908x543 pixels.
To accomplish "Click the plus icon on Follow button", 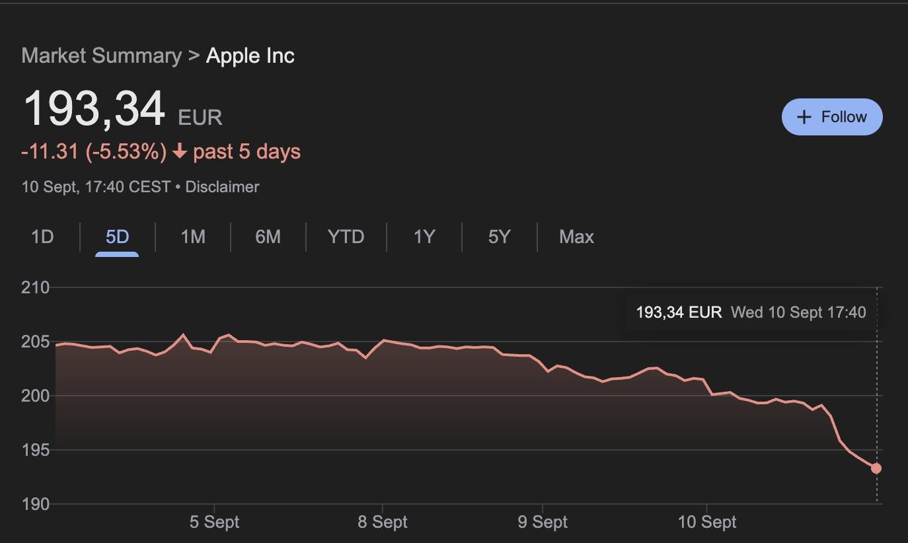I will [x=804, y=118].
